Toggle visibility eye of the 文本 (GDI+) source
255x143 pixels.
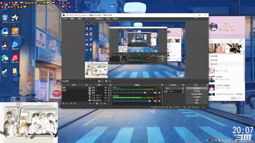pyautogui.click(x=106, y=98)
